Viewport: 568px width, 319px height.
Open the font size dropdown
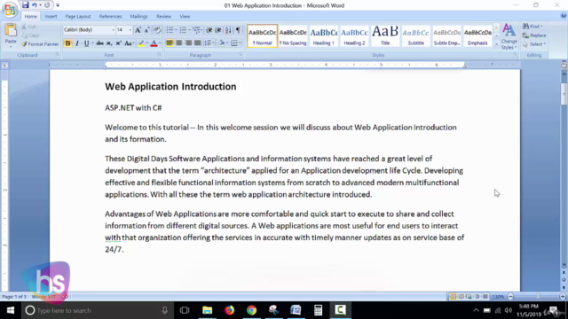pos(130,30)
